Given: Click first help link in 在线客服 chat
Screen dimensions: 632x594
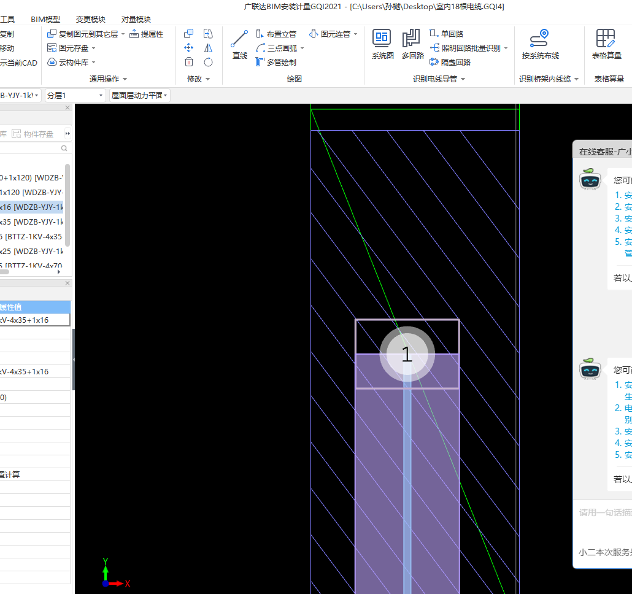Looking at the screenshot, I should 623,195.
